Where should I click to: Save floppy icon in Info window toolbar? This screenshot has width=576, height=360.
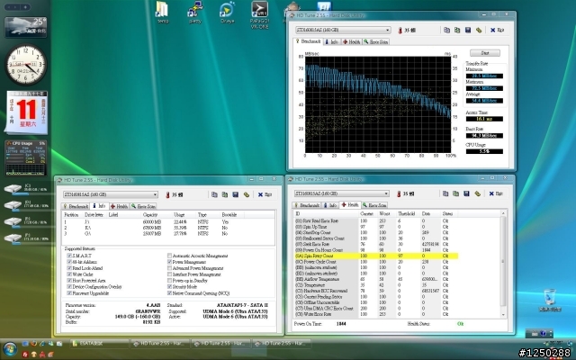click(x=236, y=194)
